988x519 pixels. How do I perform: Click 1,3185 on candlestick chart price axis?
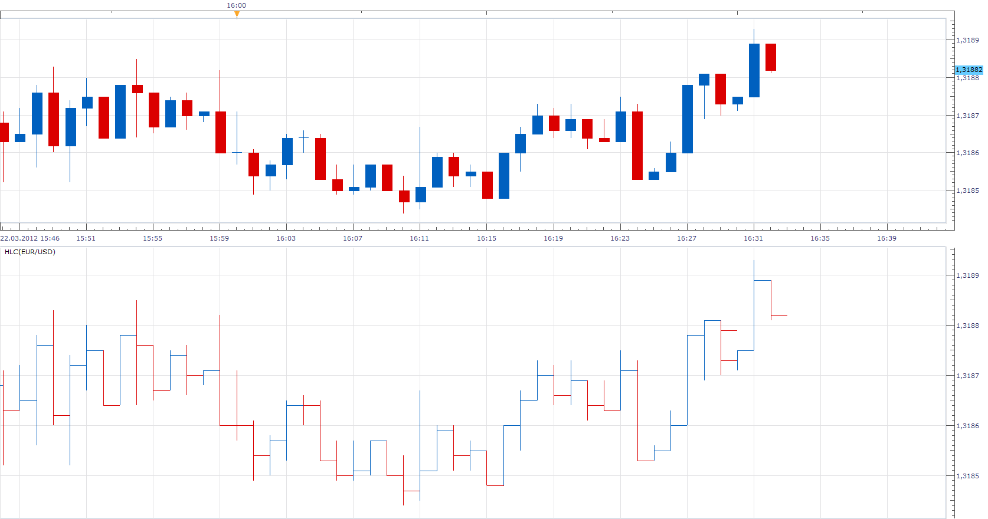coord(968,190)
